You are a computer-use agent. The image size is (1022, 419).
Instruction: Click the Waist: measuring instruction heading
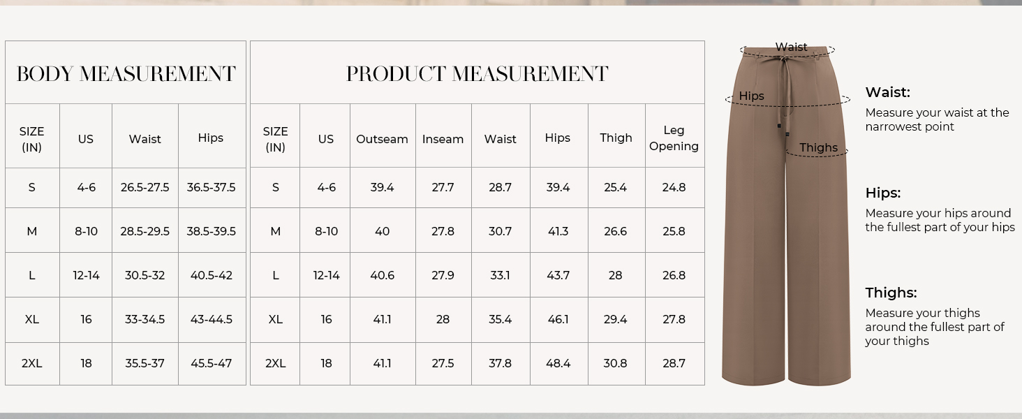(x=887, y=92)
